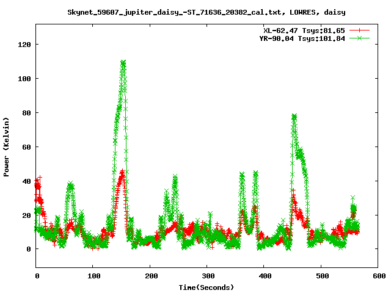Click the x-axis tick label 400
This screenshot has height=293, width=391.
point(265,276)
